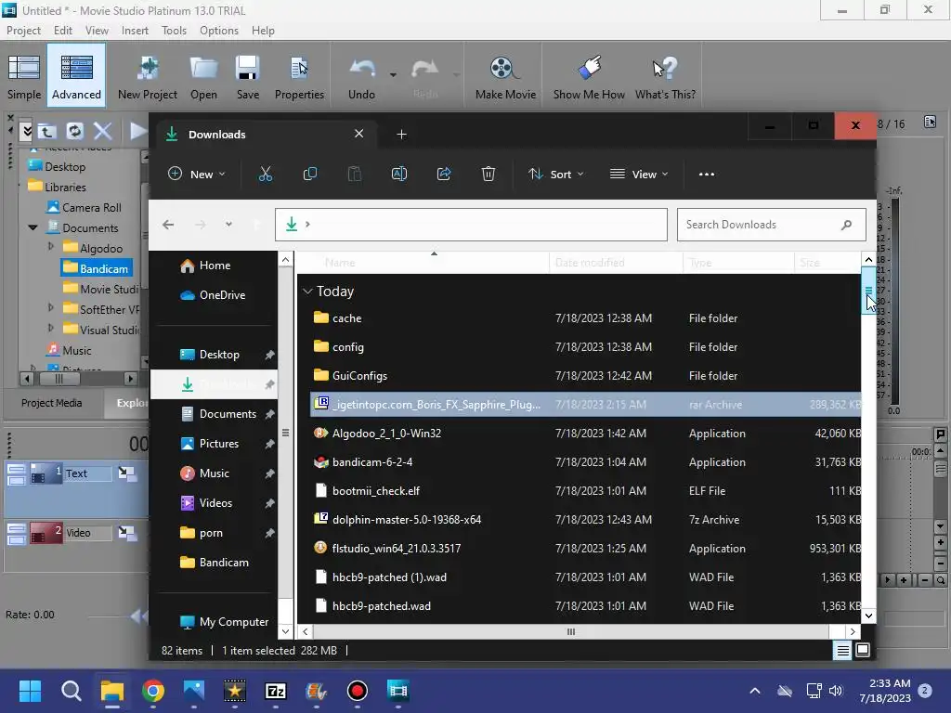Click the Open project icon

click(203, 76)
